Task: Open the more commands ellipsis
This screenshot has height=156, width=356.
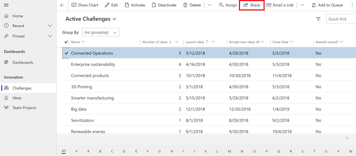Action: (x=352, y=5)
